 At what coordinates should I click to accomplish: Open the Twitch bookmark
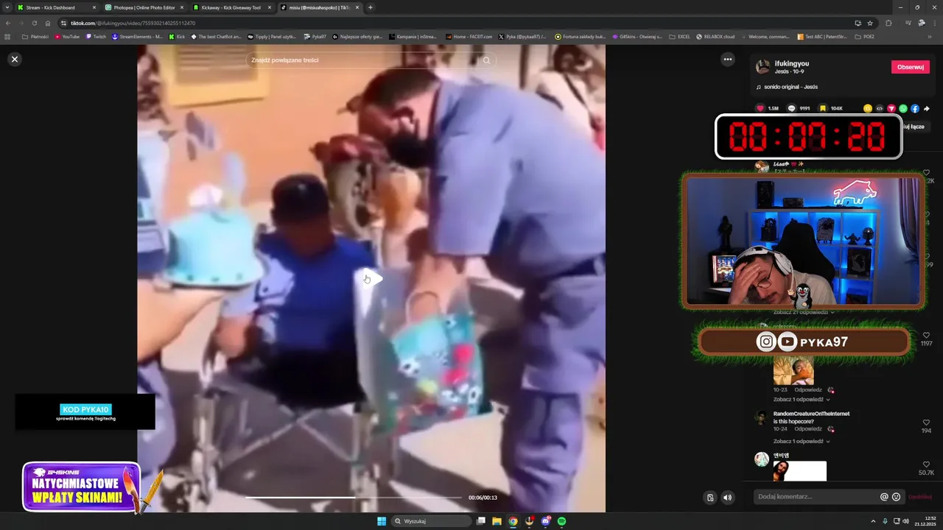point(96,36)
